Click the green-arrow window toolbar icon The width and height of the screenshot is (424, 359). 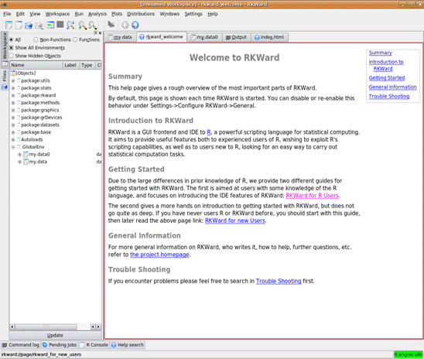[x=50, y=25]
